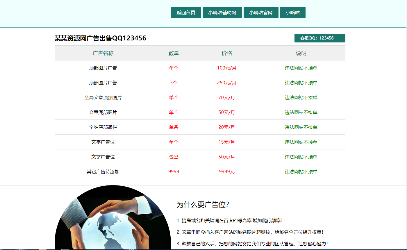The height and width of the screenshot is (250, 407).
Task: Open 违法网站不接单 link on 文章底部图片 row
Action: 301,112
